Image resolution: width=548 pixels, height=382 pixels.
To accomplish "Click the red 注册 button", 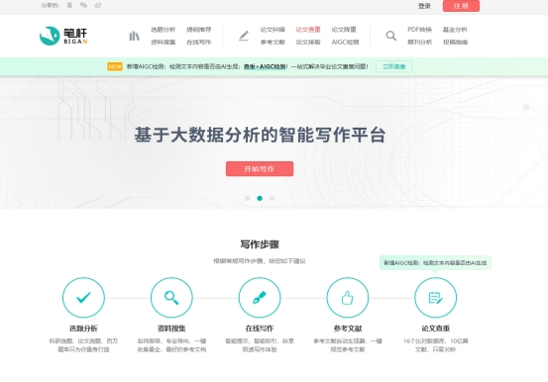I will pos(461,6).
